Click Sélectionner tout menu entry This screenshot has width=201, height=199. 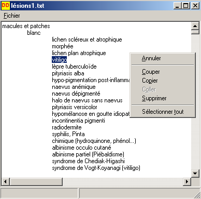click(x=163, y=112)
